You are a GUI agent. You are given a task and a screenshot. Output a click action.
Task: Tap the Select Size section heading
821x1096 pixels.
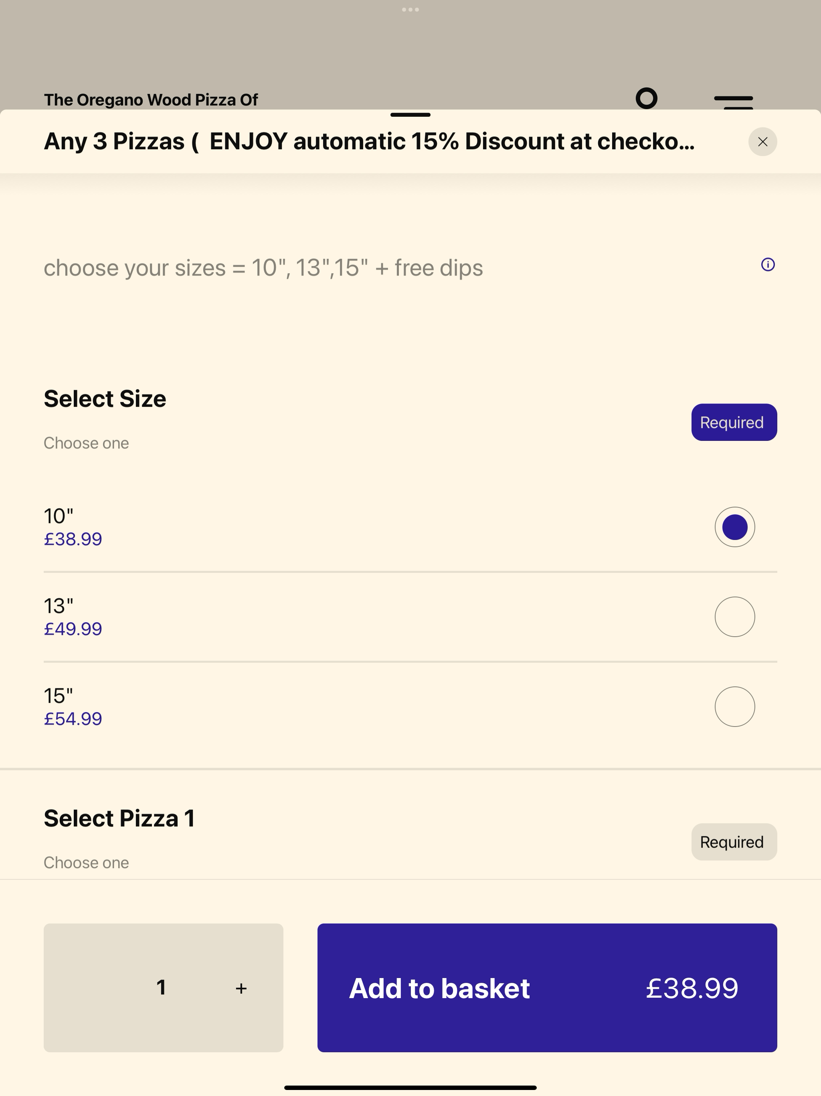pyautogui.click(x=105, y=399)
